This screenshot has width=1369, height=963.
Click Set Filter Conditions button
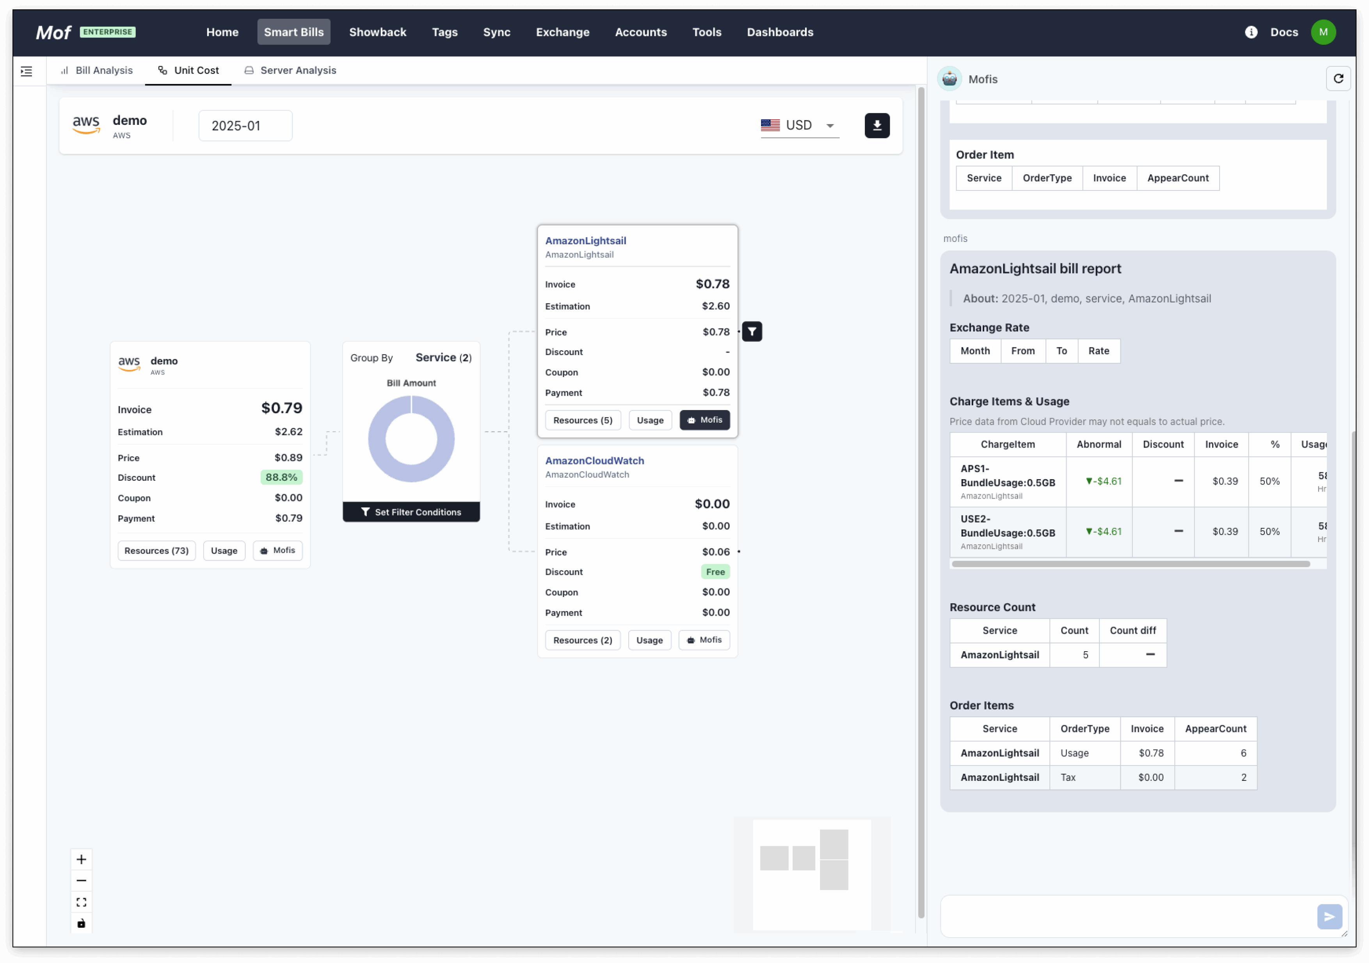click(411, 512)
